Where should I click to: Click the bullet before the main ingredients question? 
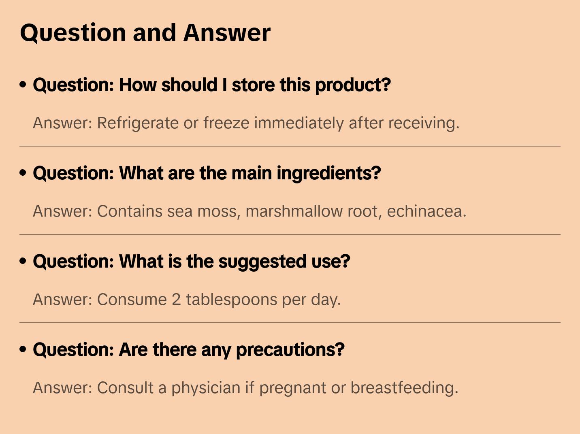(23, 173)
